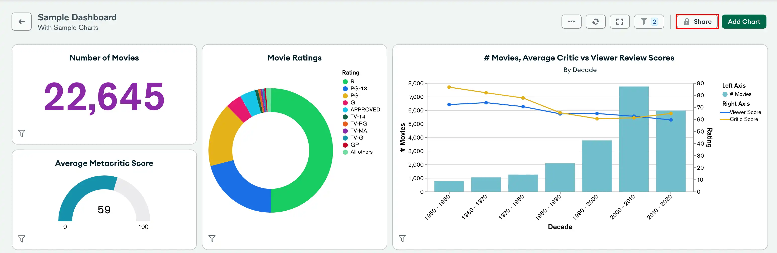This screenshot has height=253, width=777.
Task: Click the refresh dashboard icon
Action: click(595, 22)
